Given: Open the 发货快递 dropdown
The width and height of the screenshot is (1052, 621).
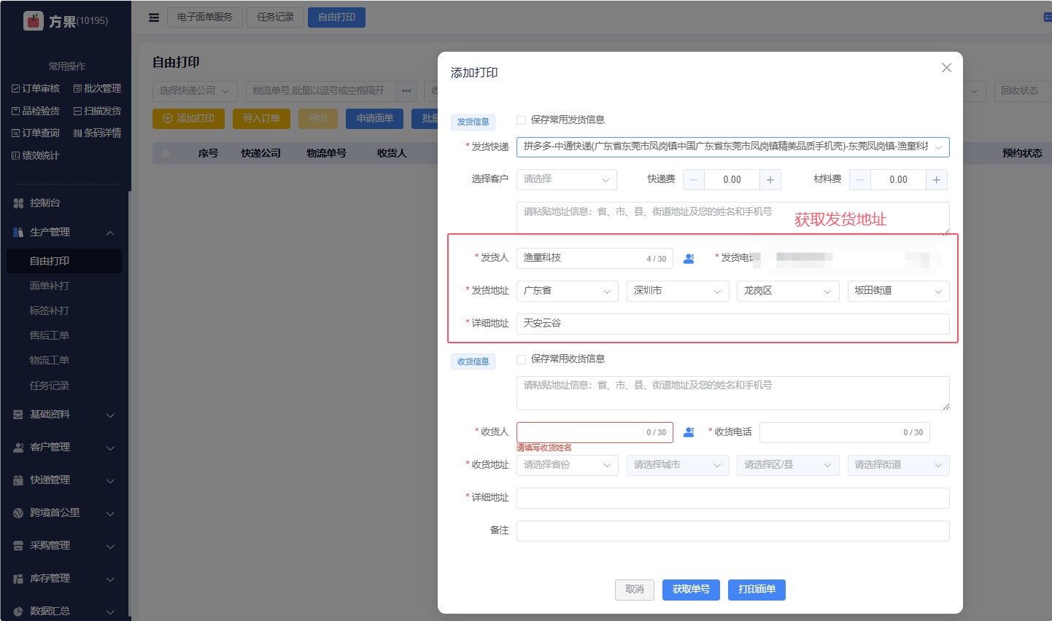Looking at the screenshot, I should [x=732, y=147].
